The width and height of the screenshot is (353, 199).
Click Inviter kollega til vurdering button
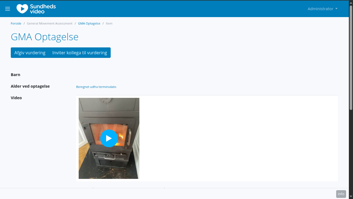pyautogui.click(x=79, y=53)
